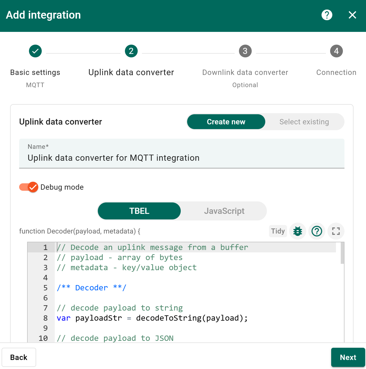
Task: Click the Tidy button
Action: pyautogui.click(x=278, y=231)
